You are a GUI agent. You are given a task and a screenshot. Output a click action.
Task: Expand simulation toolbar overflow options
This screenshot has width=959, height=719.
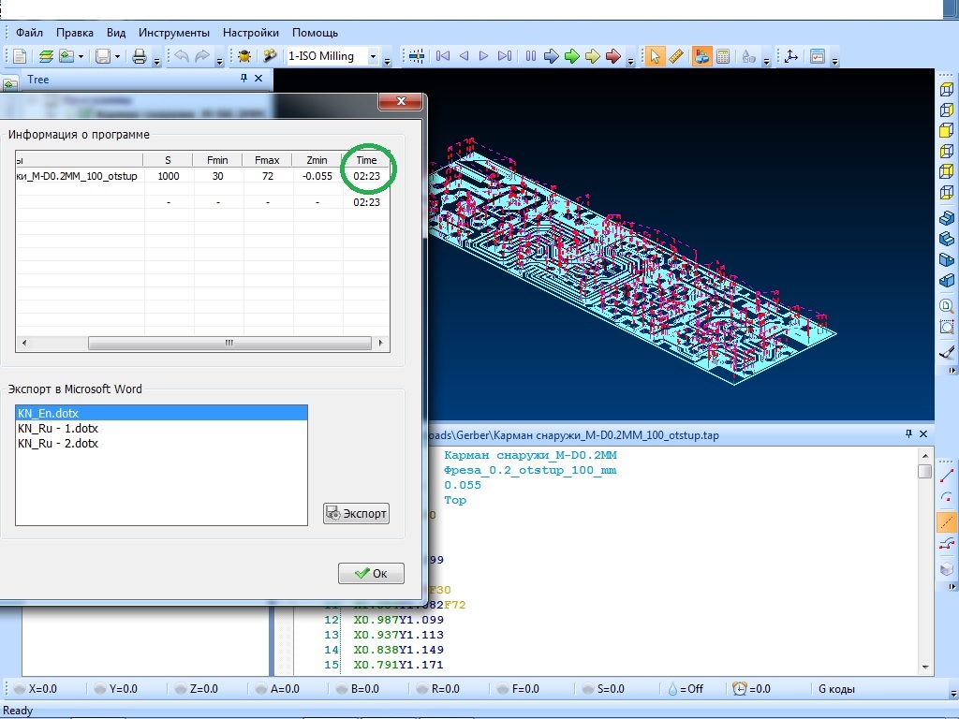(630, 61)
